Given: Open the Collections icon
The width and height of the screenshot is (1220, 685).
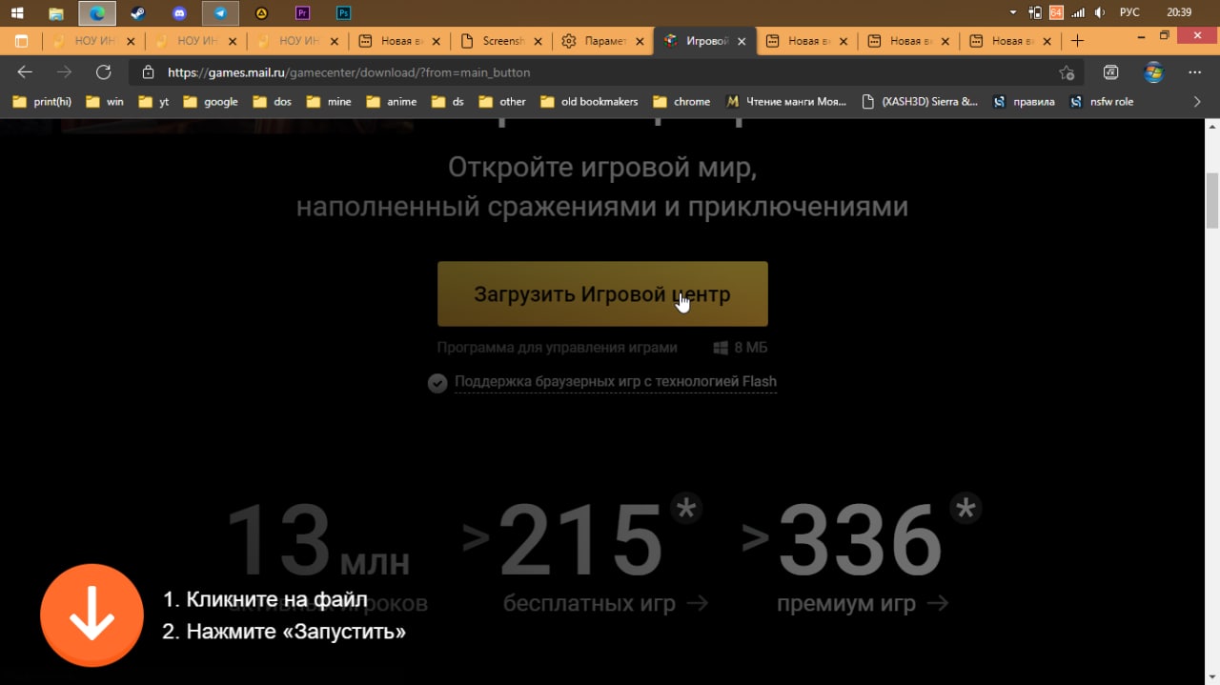Looking at the screenshot, I should [1110, 72].
